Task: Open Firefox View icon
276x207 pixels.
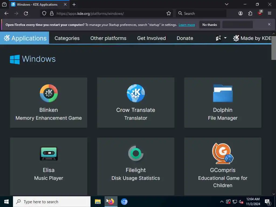Action: [4, 5]
